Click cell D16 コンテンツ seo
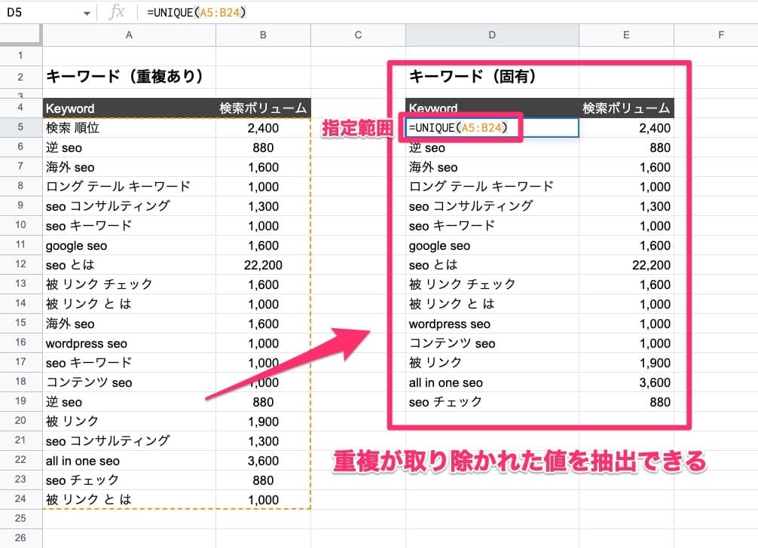Screen dimensions: 758x548 [x=492, y=343]
